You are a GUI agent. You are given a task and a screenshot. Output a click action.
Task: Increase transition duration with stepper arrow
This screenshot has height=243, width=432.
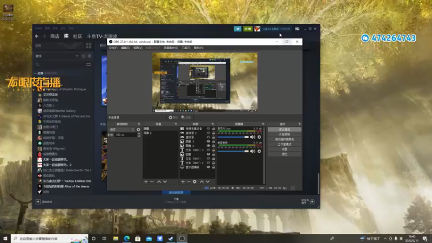pyautogui.click(x=139, y=133)
